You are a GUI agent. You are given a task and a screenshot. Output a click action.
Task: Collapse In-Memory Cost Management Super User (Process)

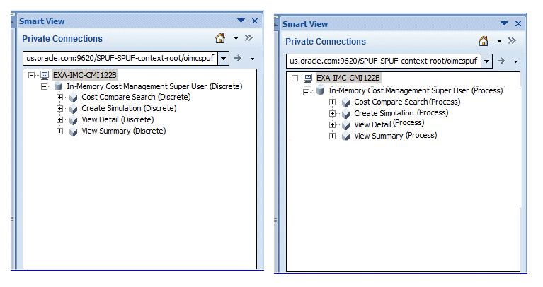[x=306, y=92]
